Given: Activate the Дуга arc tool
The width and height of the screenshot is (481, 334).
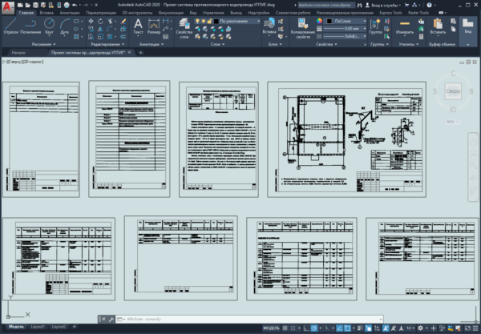Looking at the screenshot, I should click(64, 26).
